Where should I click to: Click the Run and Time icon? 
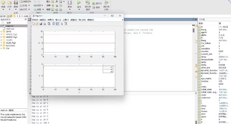[106, 2]
